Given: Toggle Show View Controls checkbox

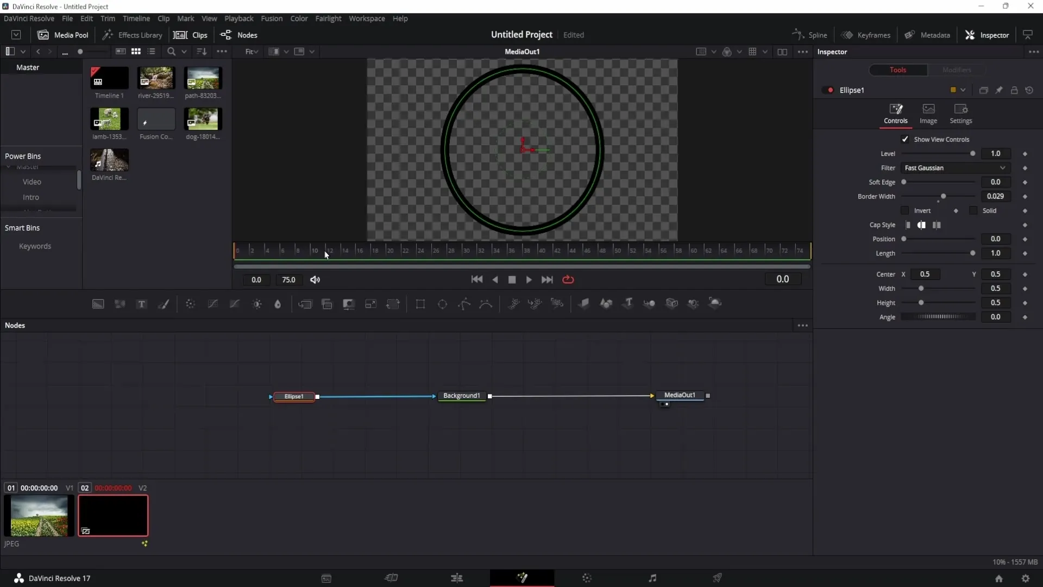Looking at the screenshot, I should [x=906, y=139].
